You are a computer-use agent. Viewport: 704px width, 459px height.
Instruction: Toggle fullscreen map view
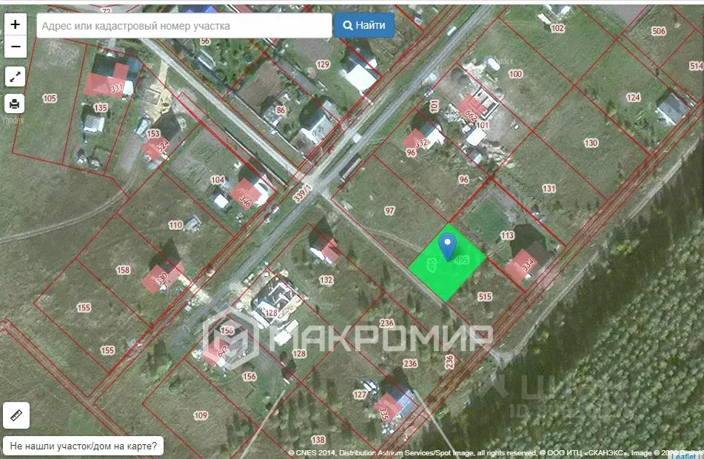pos(16,76)
